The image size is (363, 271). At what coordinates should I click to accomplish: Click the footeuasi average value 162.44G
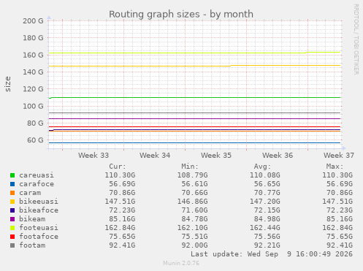pos(265,228)
